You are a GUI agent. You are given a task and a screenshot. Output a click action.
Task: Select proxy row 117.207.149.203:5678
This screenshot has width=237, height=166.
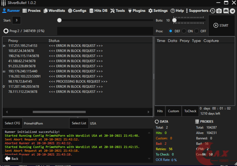(77, 87)
